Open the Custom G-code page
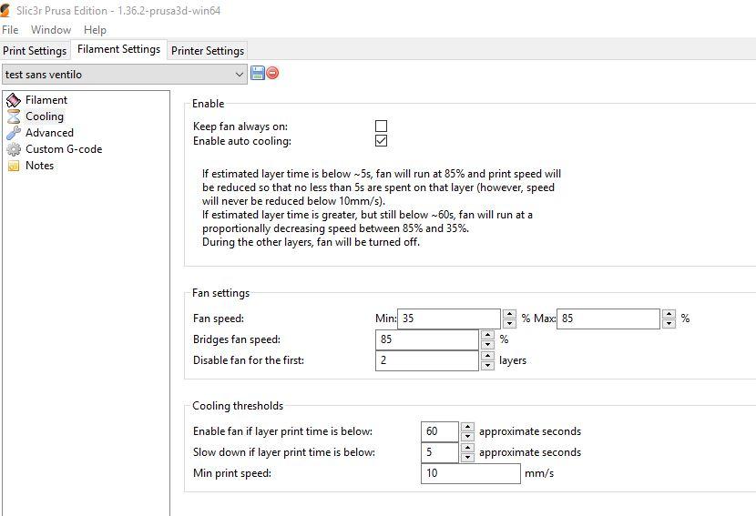This screenshot has height=516, width=756. tap(64, 149)
